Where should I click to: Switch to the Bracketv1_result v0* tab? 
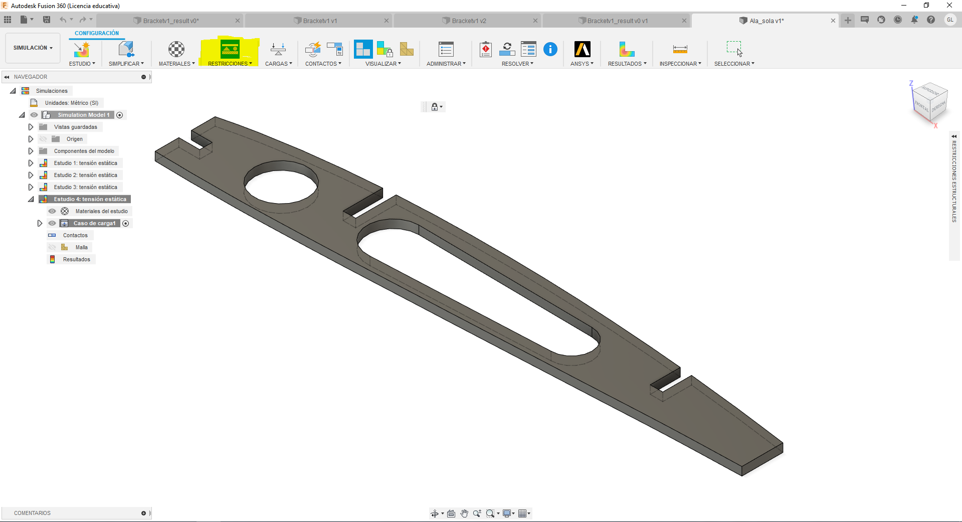[170, 21]
